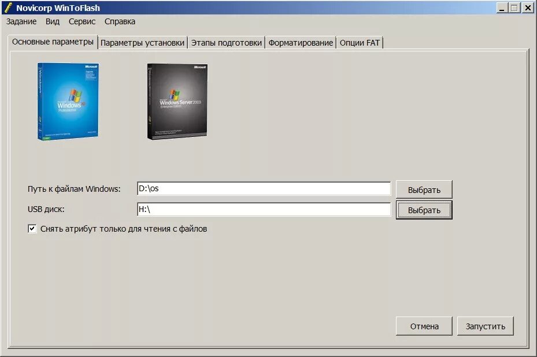The width and height of the screenshot is (537, 357).
Task: Close the WinToFlash window
Action: (x=528, y=8)
